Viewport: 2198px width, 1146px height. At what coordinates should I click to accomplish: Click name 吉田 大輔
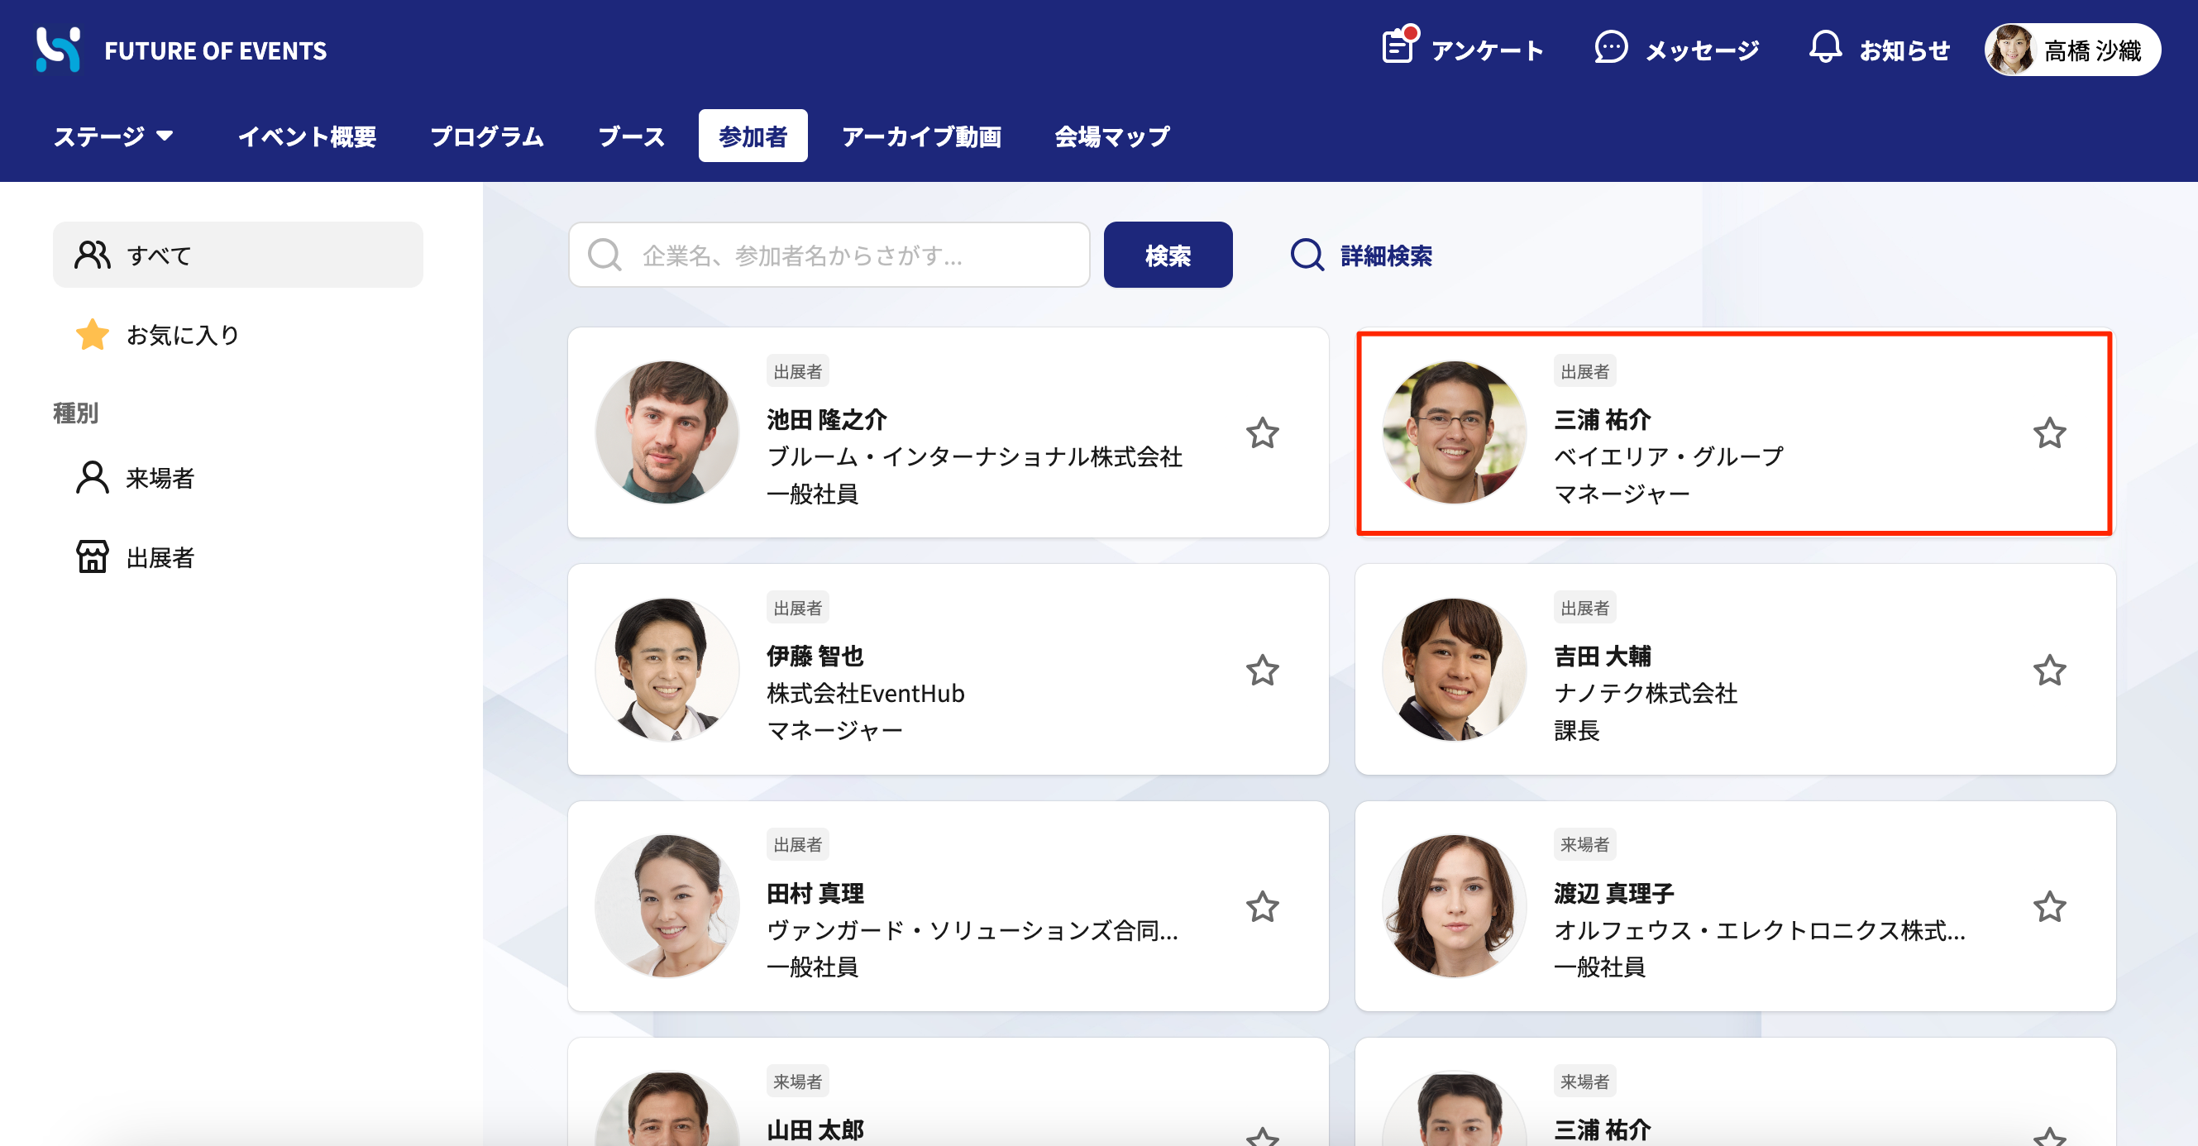[1602, 656]
